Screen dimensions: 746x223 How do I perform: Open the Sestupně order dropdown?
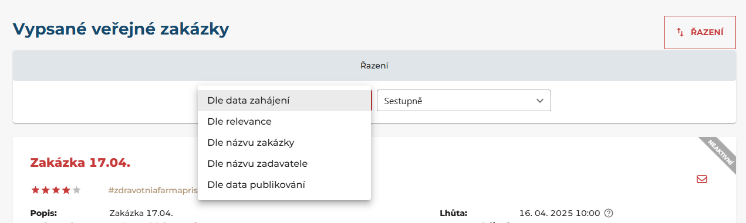click(x=464, y=101)
